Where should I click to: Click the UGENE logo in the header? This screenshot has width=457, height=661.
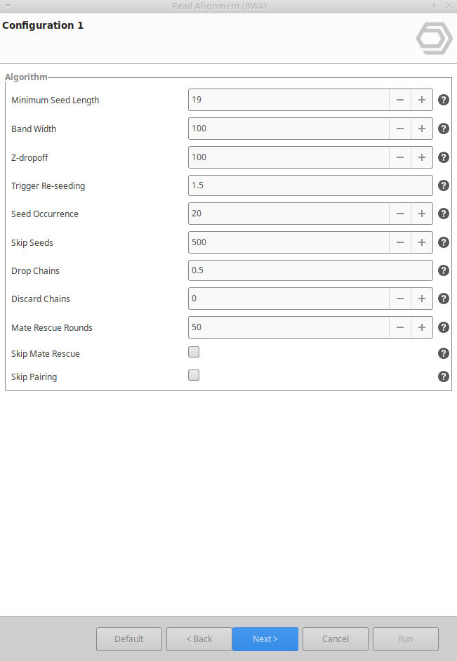click(x=434, y=39)
